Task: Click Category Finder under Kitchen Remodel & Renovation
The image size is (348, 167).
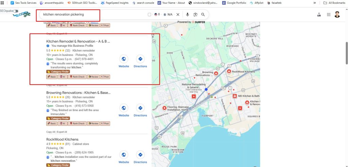Action: click(x=58, y=72)
